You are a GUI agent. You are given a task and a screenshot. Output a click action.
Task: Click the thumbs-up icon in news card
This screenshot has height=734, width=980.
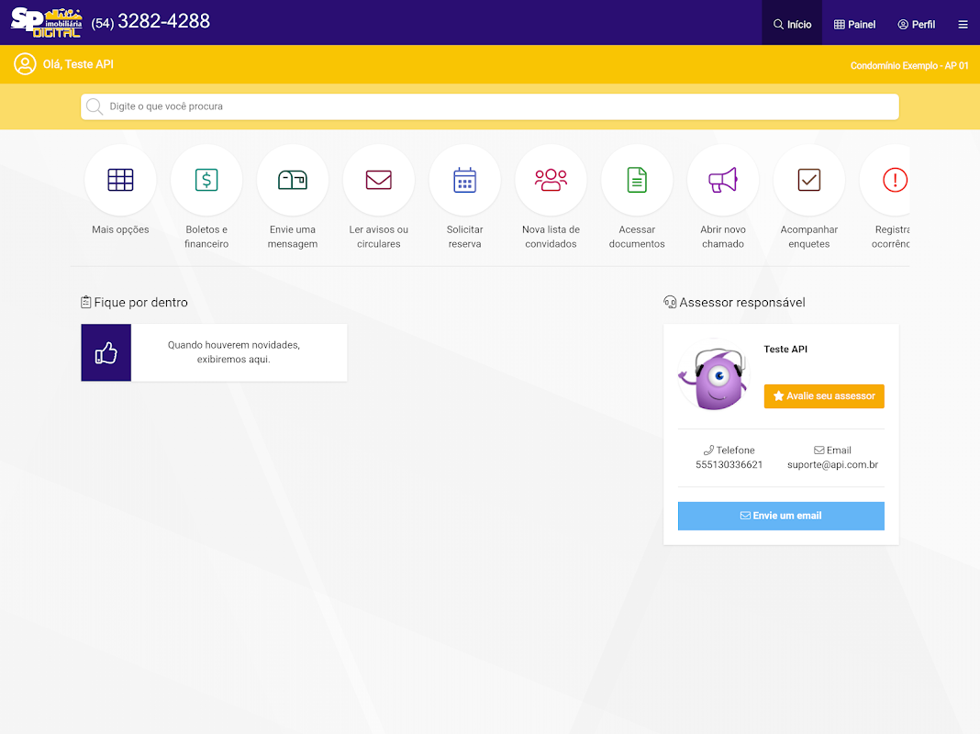(x=106, y=352)
